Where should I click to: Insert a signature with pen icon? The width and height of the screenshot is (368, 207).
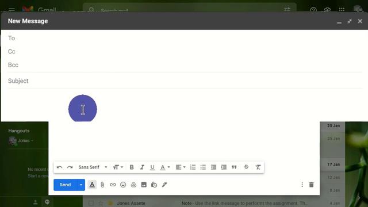(164, 185)
